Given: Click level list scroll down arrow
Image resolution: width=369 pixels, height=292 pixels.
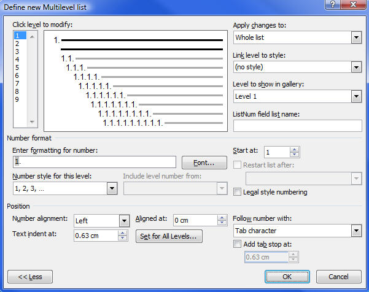Looking at the screenshot, I should pos(33,122).
